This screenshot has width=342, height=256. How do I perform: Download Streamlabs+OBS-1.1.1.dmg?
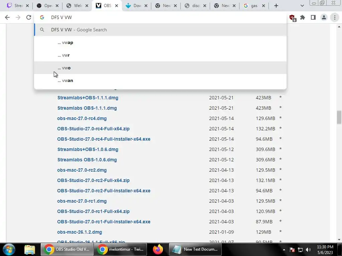pos(88,98)
